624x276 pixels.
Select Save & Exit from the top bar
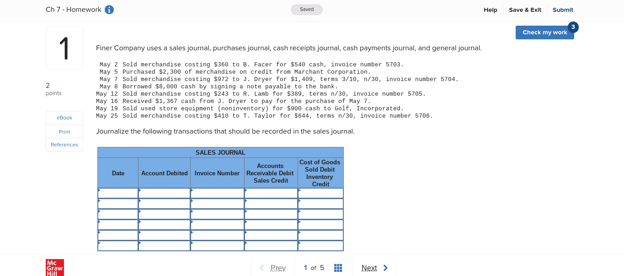click(525, 10)
